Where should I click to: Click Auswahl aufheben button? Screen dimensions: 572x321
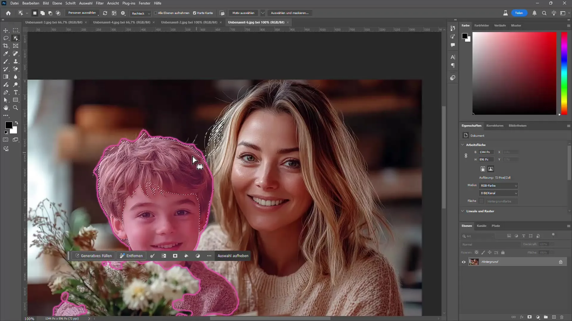(x=233, y=256)
